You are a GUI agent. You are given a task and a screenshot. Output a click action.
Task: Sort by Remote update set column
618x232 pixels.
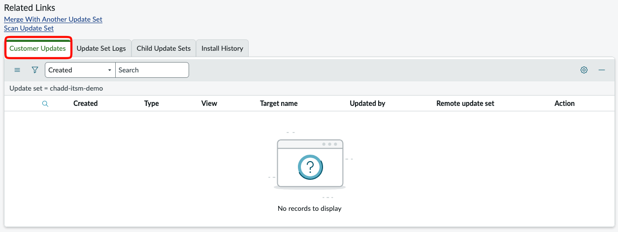coord(465,103)
